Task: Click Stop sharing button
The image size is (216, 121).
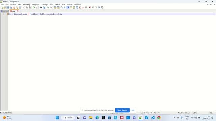Action: point(122,110)
